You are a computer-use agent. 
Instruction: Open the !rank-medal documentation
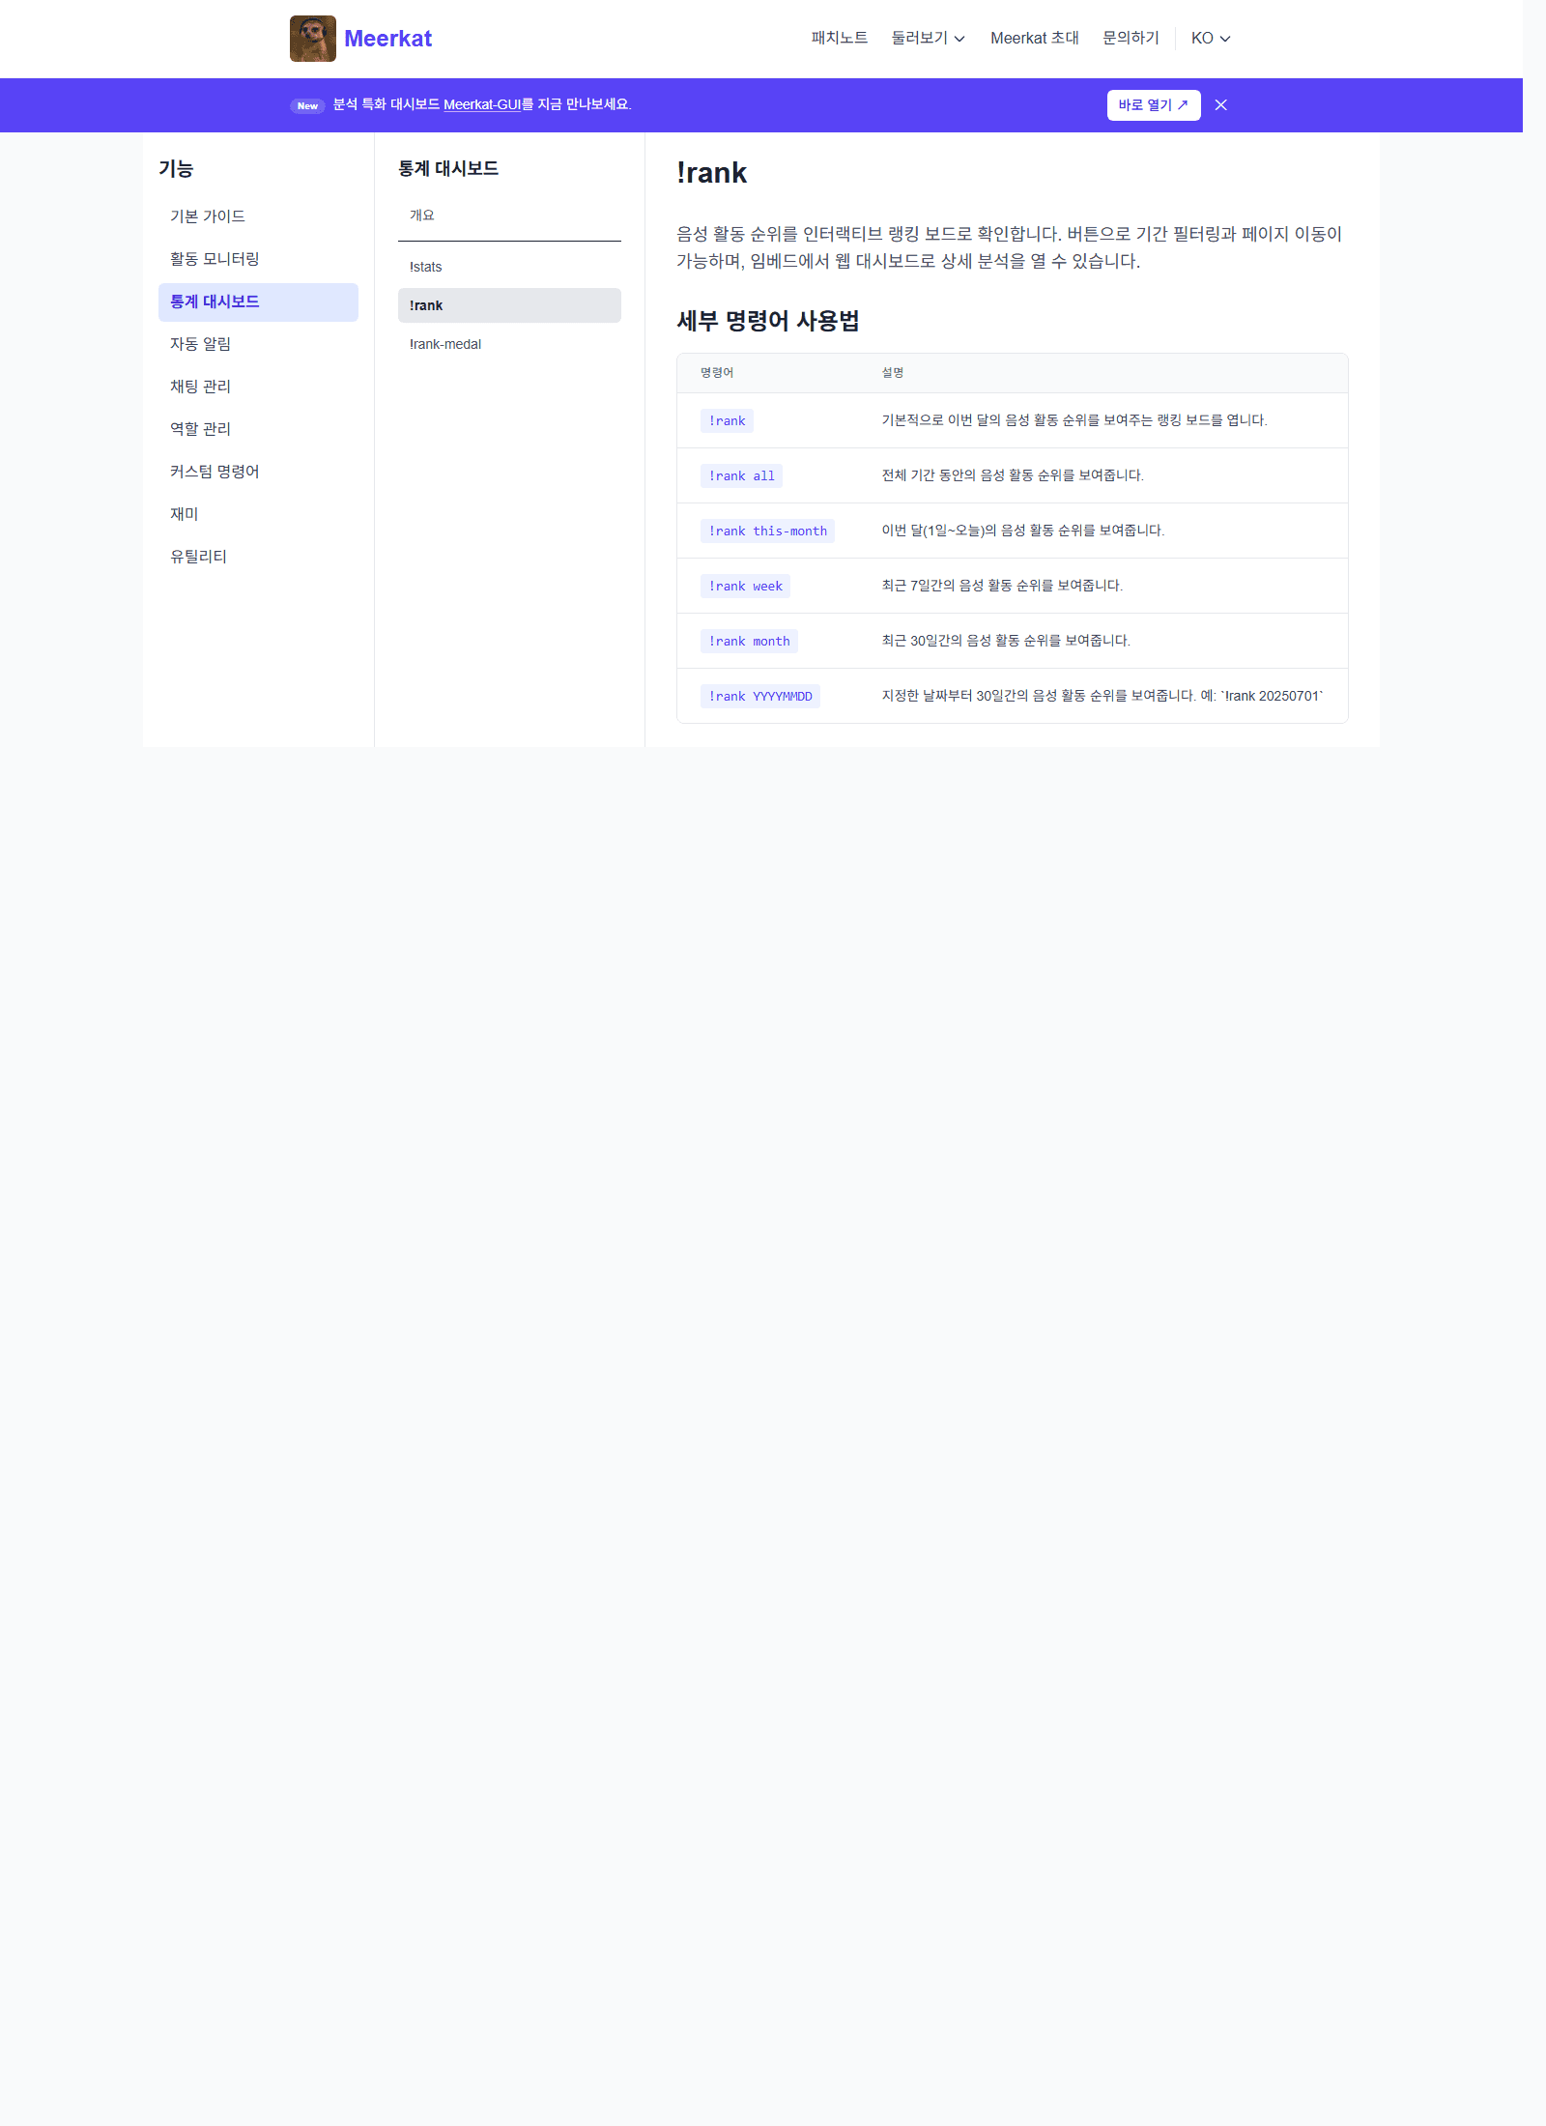[x=444, y=344]
